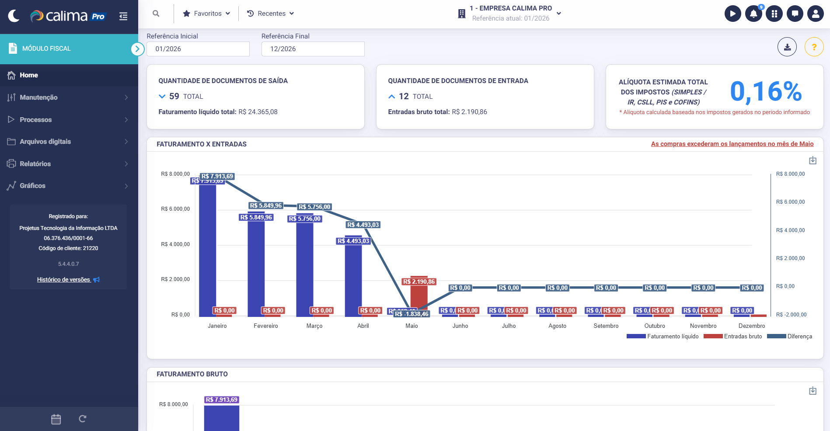The height and width of the screenshot is (431, 830).
Task: Open notifications bell icon
Action: pyautogui.click(x=753, y=14)
